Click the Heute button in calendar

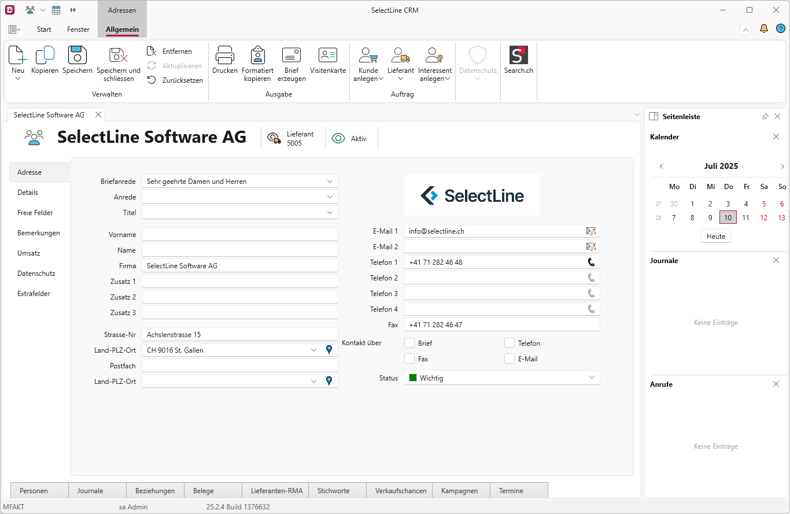pyautogui.click(x=716, y=236)
